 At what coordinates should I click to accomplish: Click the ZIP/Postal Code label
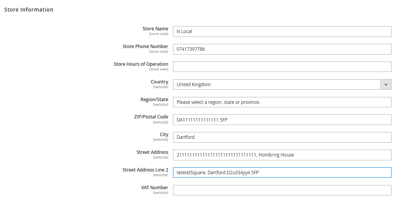click(151, 117)
